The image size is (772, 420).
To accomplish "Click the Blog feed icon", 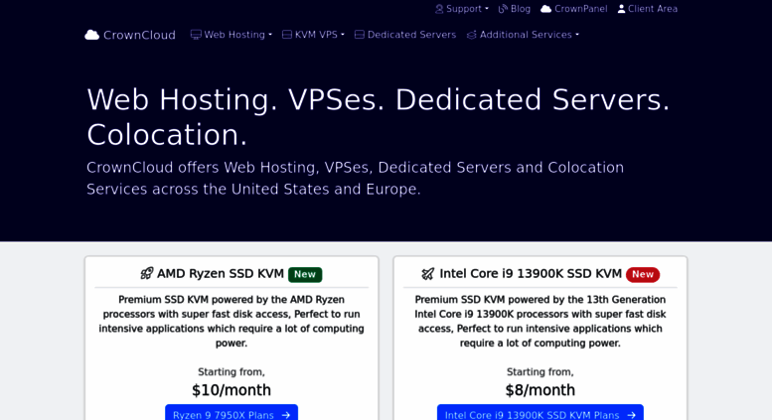I will 503,9.
